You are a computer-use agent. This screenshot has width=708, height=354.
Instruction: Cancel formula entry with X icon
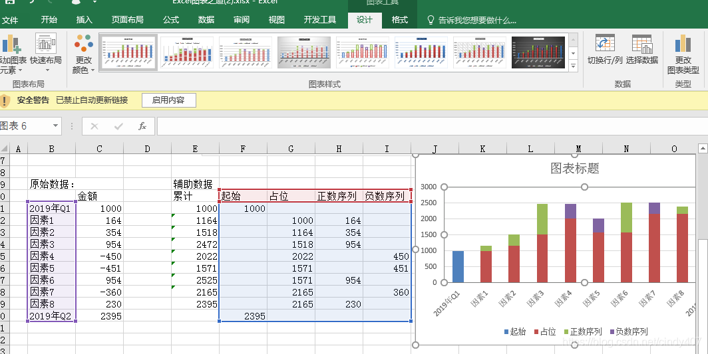click(x=94, y=126)
